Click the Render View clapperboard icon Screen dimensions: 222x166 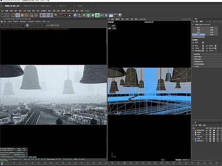(x=61, y=15)
